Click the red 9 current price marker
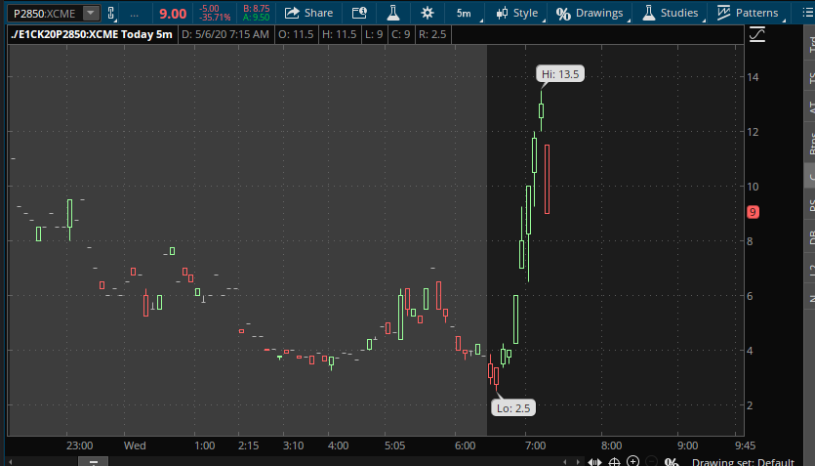The image size is (815, 466). pos(753,212)
